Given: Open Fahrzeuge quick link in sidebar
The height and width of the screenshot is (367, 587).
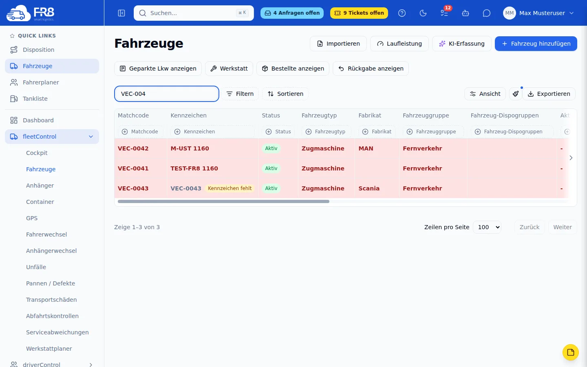Looking at the screenshot, I should point(52,66).
